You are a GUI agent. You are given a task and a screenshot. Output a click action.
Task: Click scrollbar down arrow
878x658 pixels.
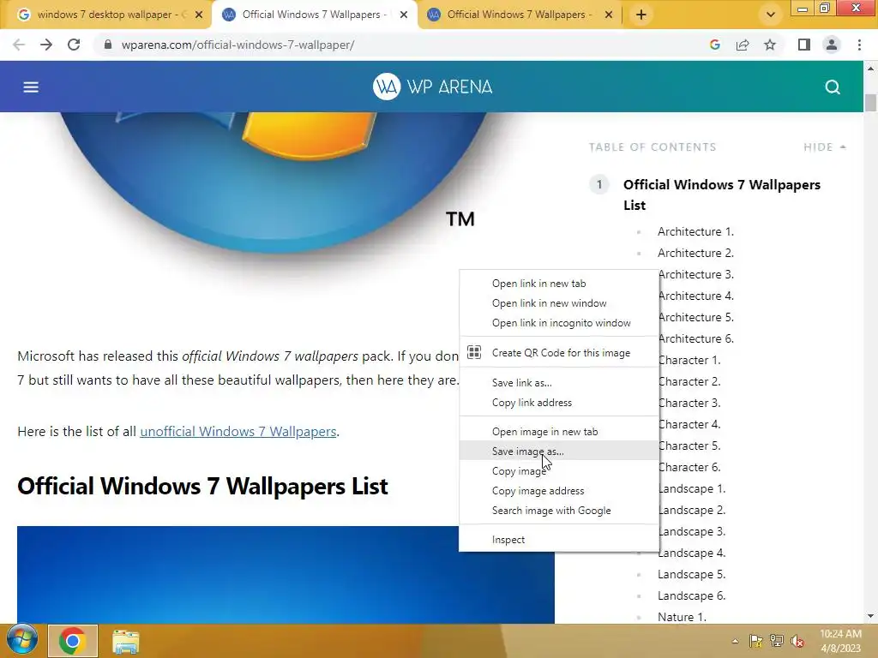(x=870, y=616)
